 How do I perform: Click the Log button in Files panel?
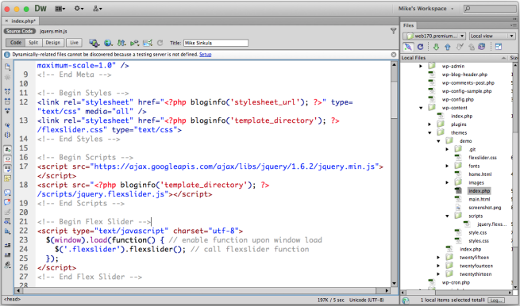point(496,300)
